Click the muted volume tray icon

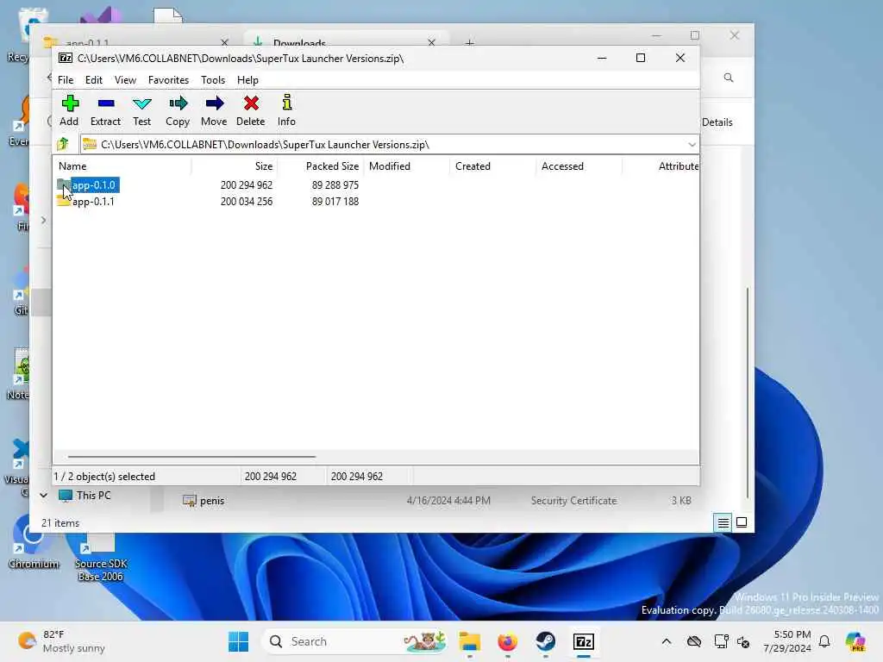click(743, 641)
